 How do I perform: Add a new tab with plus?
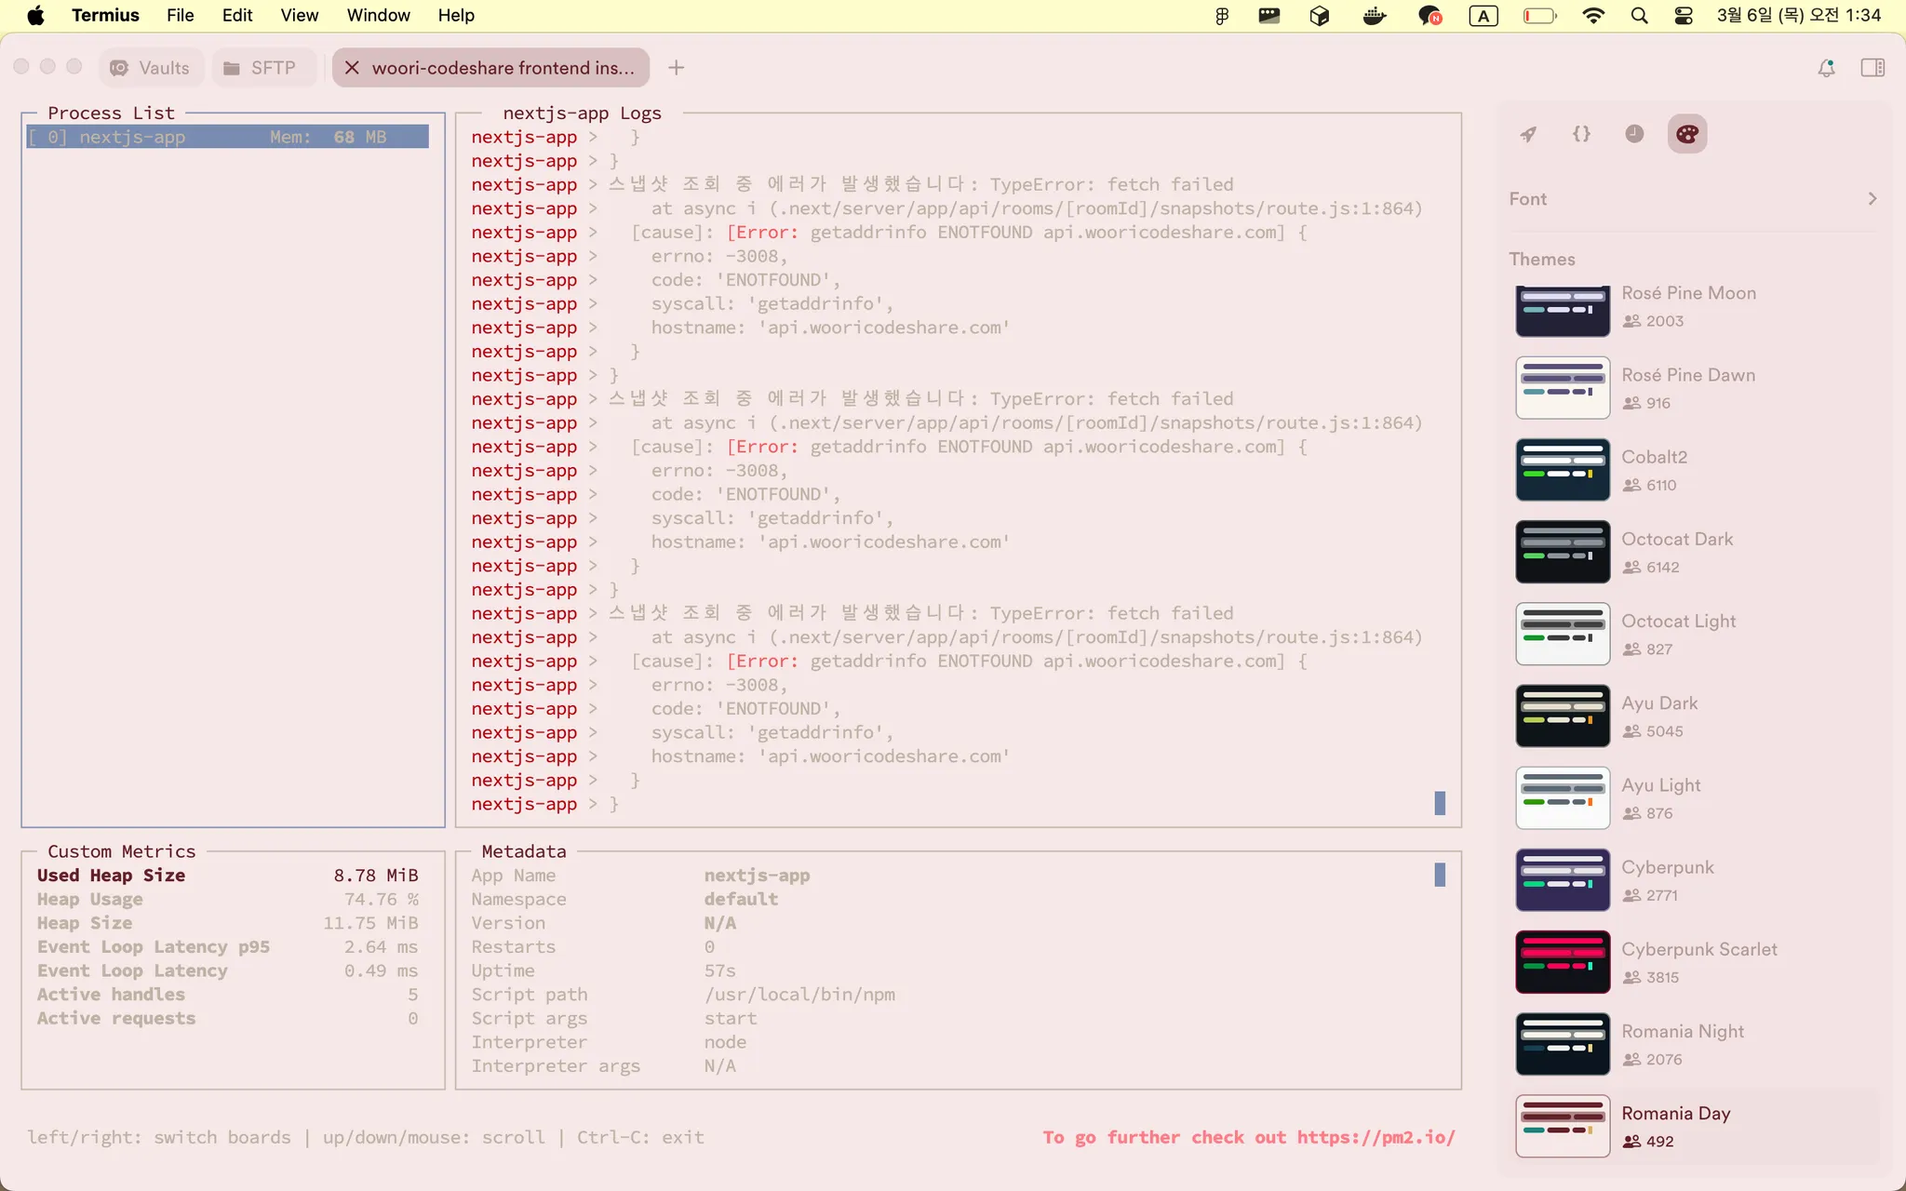pyautogui.click(x=677, y=68)
